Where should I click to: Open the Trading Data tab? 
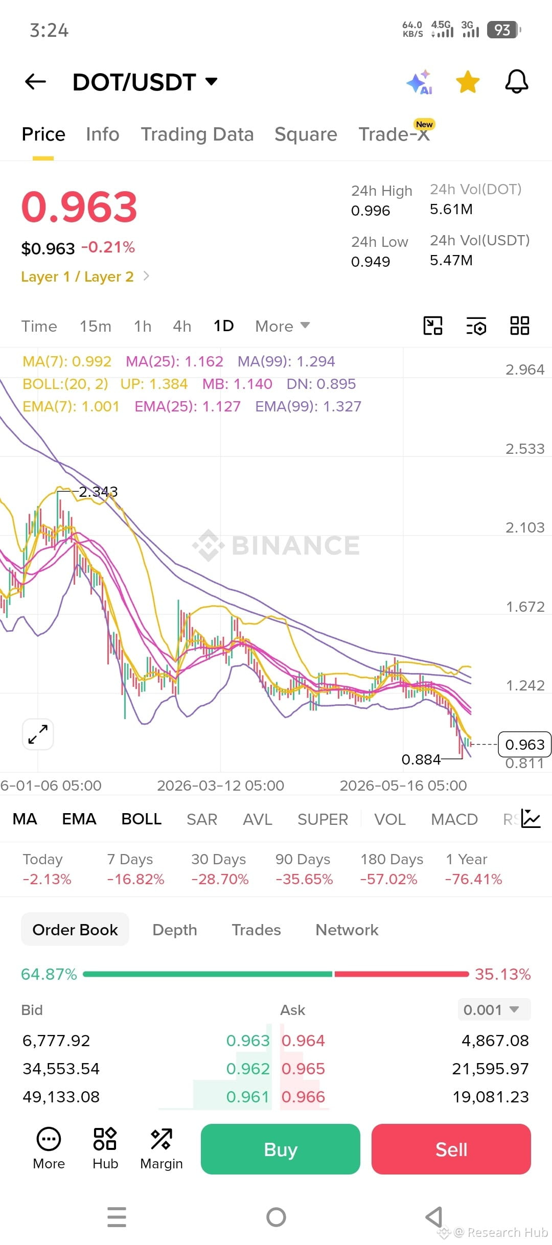tap(197, 134)
